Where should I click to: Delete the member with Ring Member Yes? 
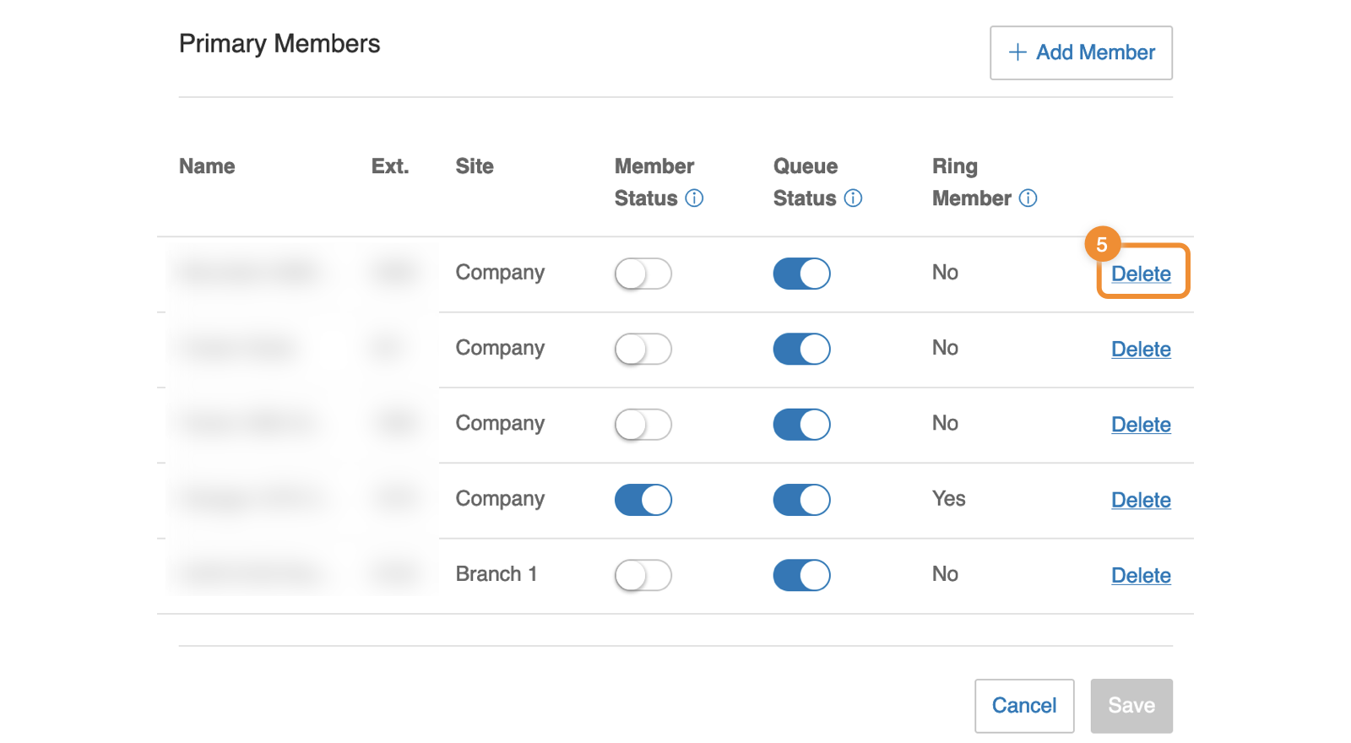(1141, 500)
